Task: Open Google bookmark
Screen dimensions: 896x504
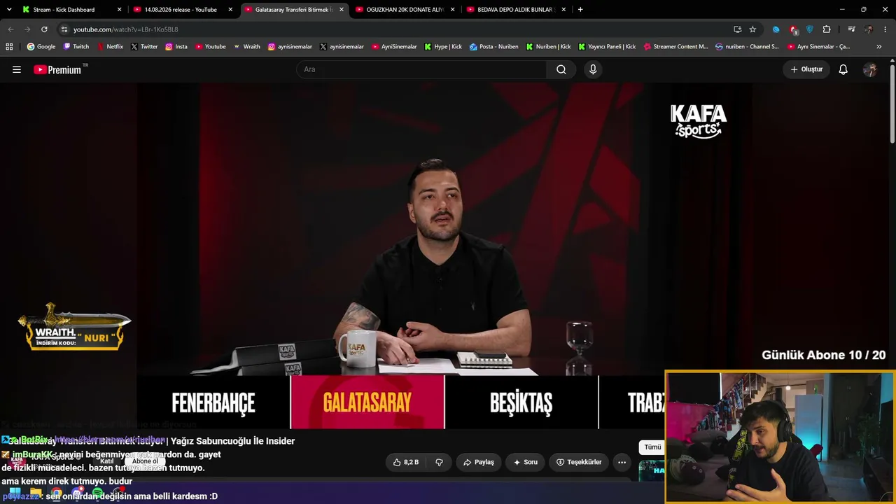Action: [x=41, y=47]
